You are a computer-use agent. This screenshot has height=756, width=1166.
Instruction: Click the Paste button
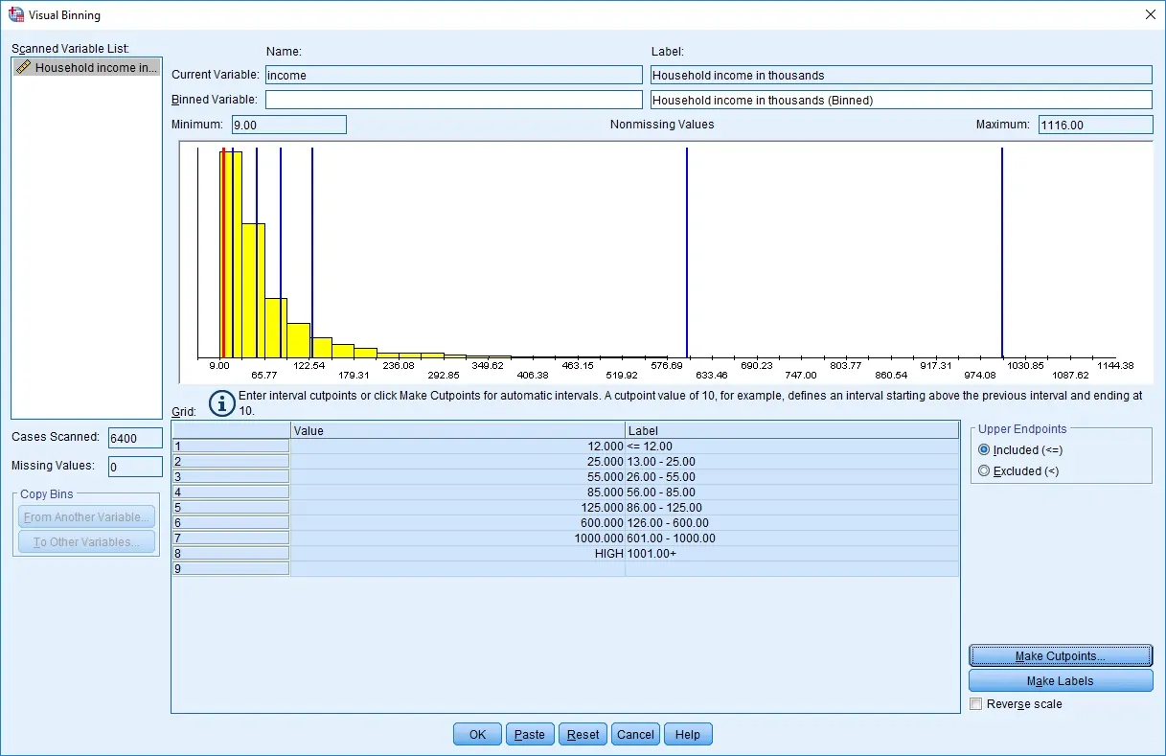(x=529, y=735)
